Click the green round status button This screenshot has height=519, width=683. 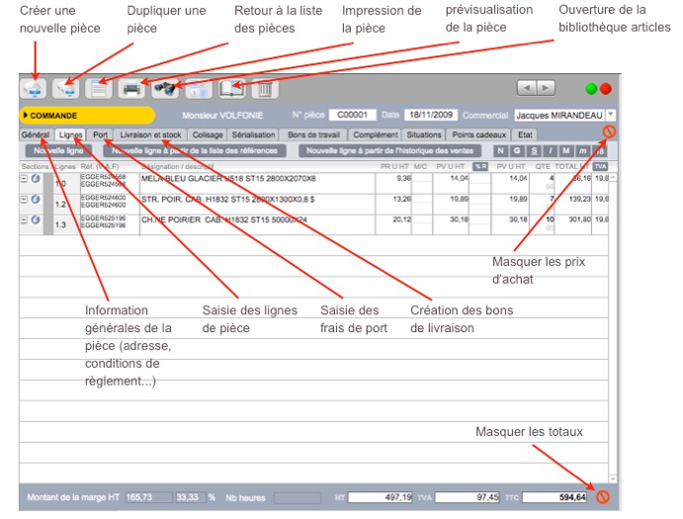click(x=591, y=89)
